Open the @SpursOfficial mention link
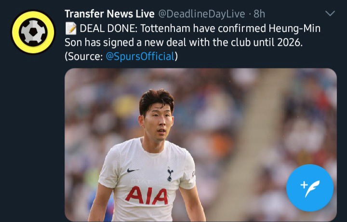The width and height of the screenshot is (347, 222). tap(140, 56)
